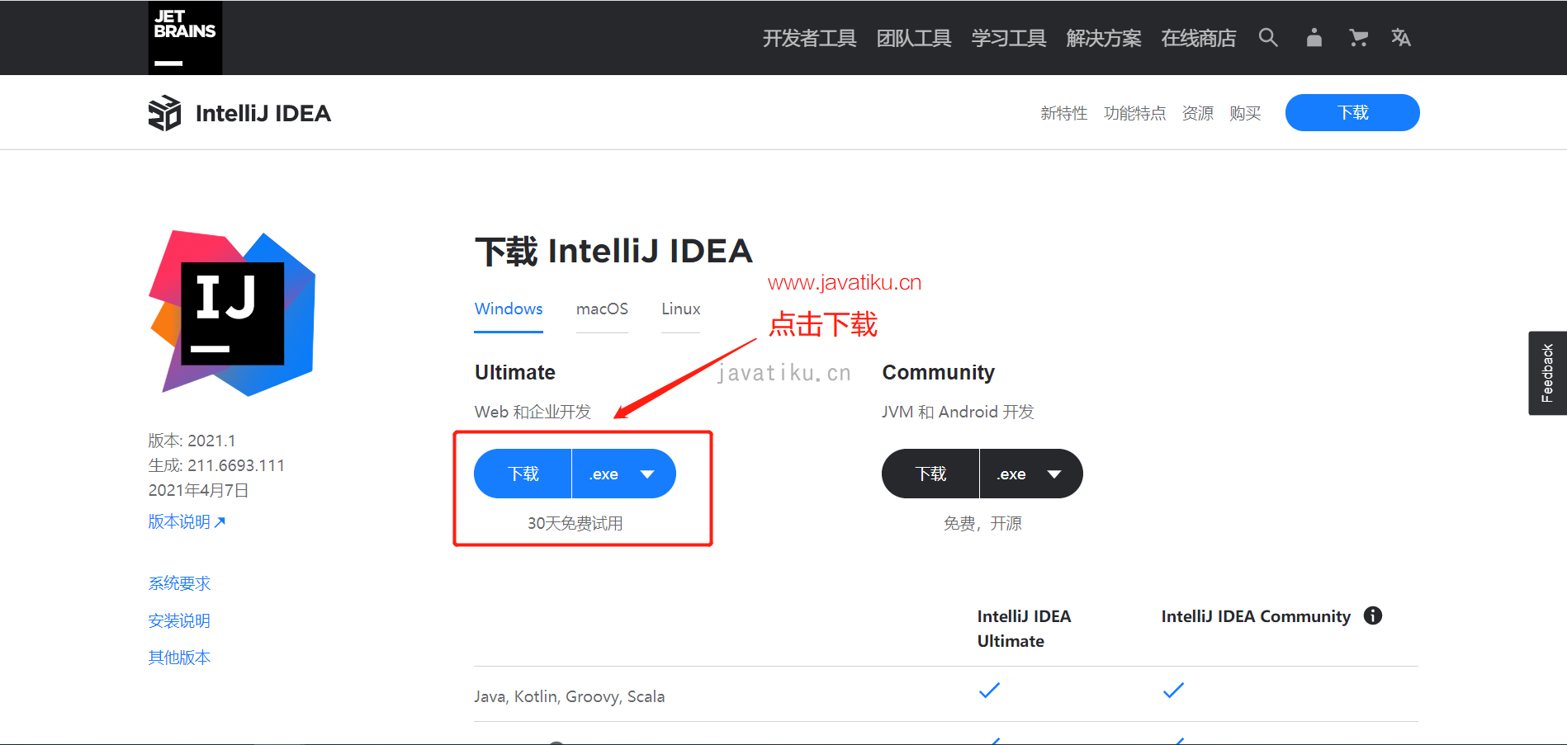Click the info icon beside IntelliJ IDEA Community
Image resolution: width=1567 pixels, height=745 pixels.
pos(1372,615)
